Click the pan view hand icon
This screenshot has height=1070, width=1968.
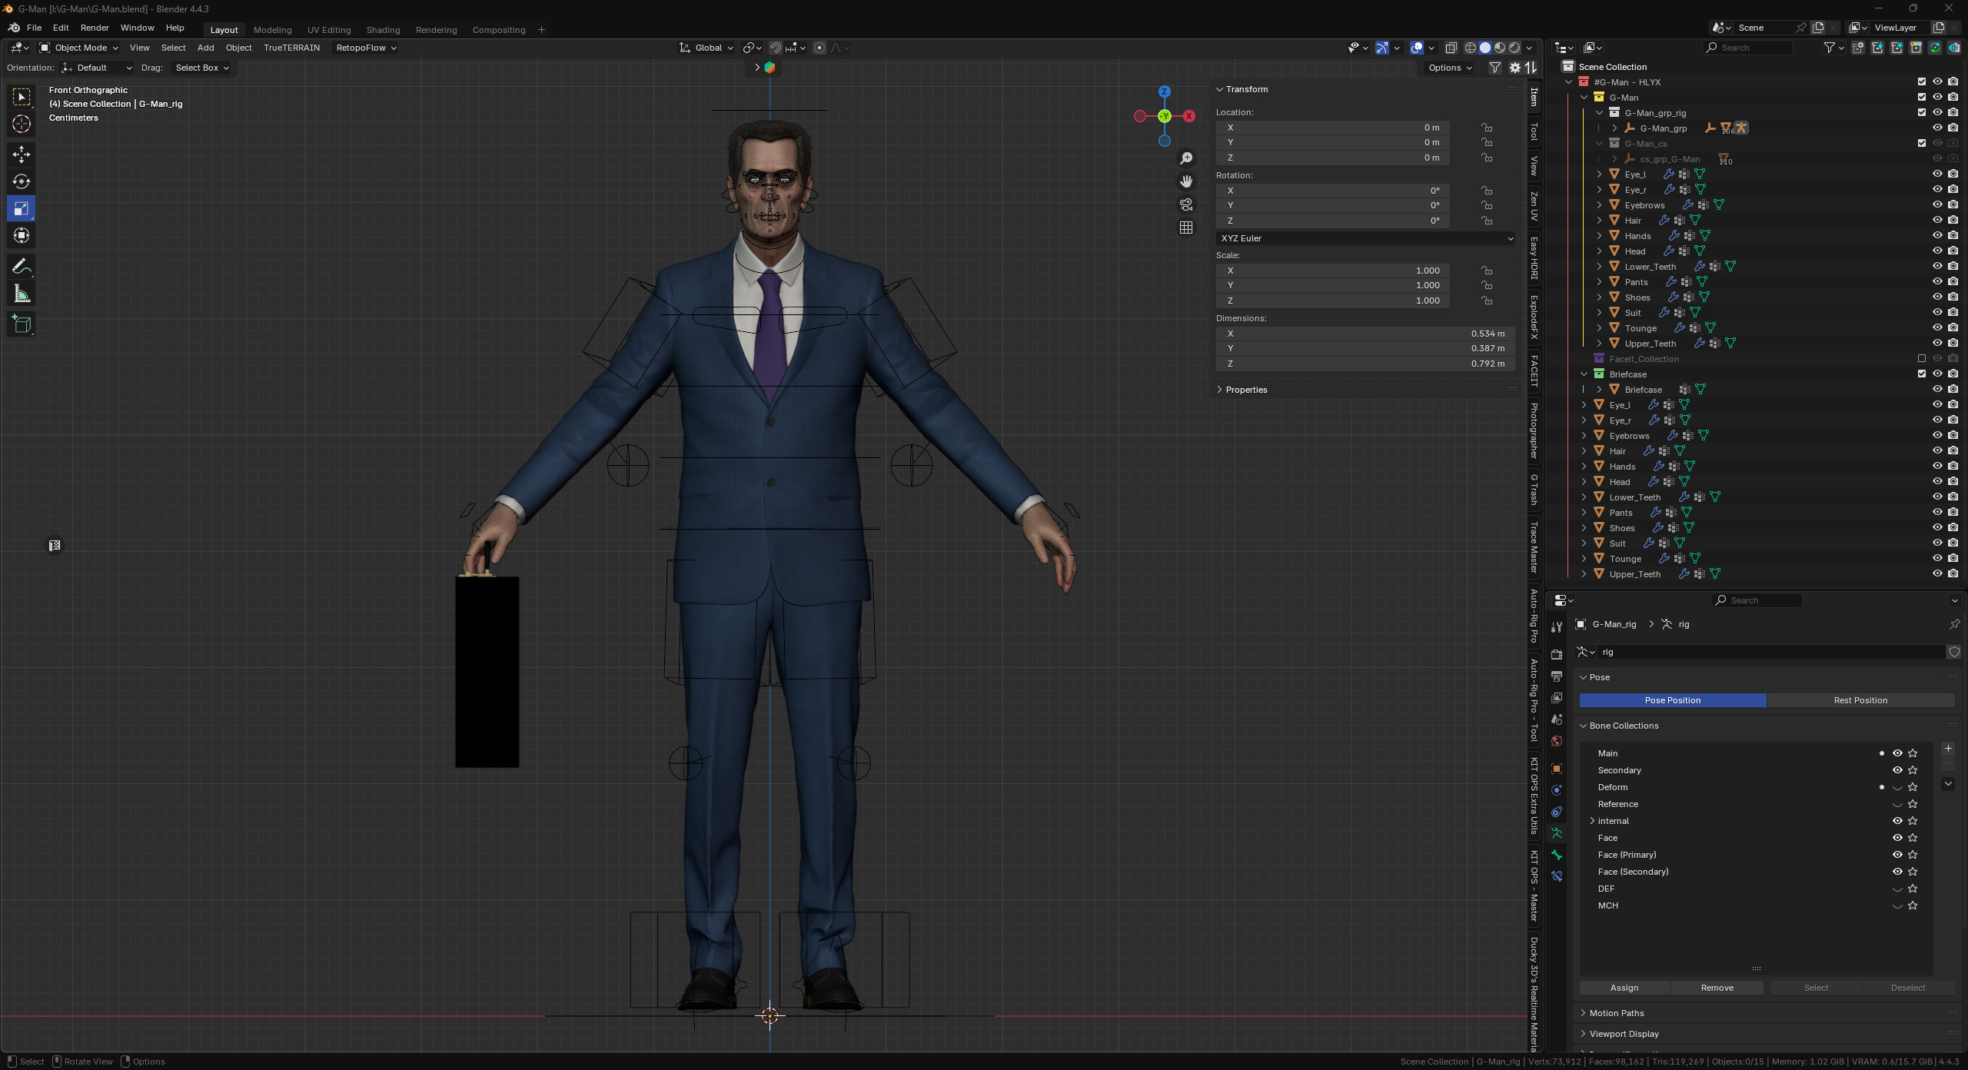pos(1186,181)
